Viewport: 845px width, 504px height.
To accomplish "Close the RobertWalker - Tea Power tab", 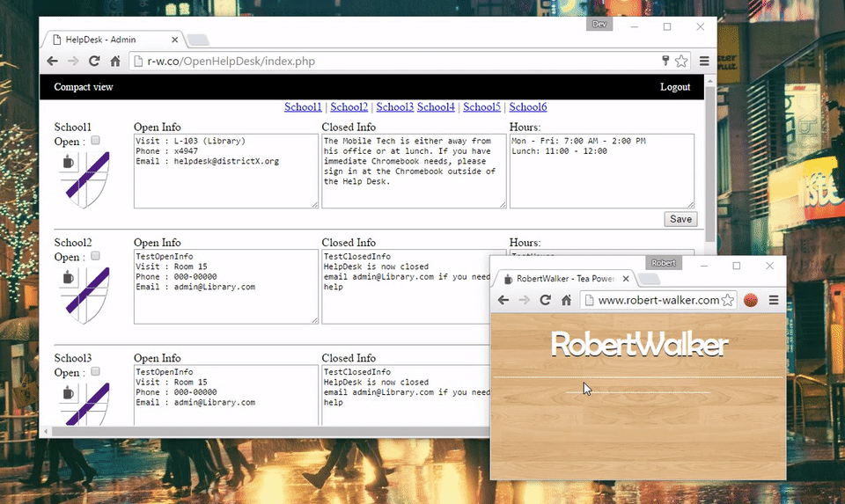I will [626, 279].
